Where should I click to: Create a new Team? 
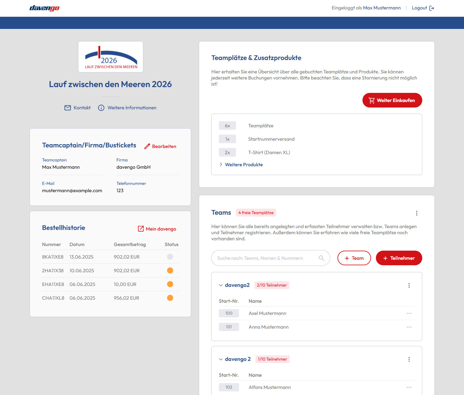354,258
